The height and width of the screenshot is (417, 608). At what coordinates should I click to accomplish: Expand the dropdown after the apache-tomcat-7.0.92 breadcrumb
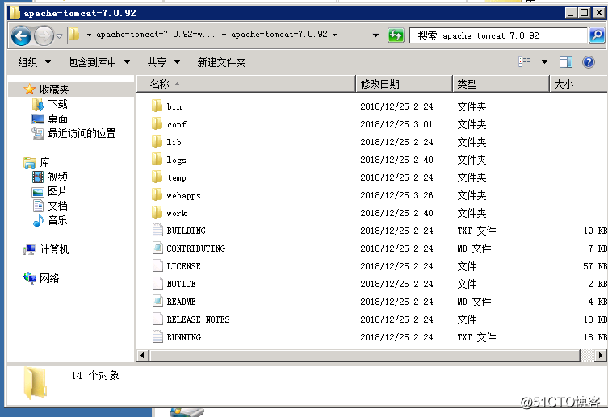tap(334, 35)
